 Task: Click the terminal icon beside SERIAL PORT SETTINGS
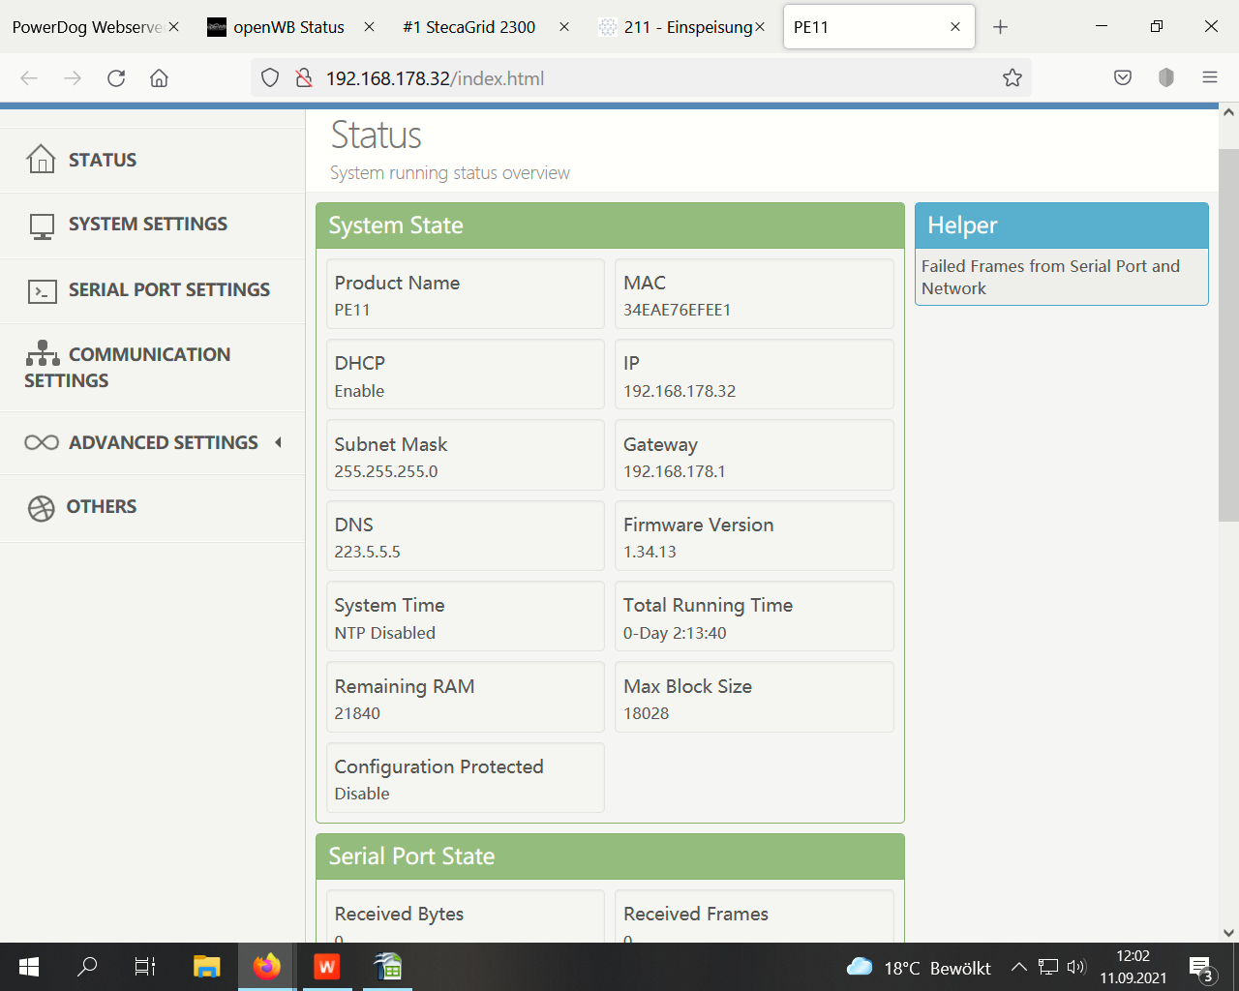pyautogui.click(x=42, y=290)
